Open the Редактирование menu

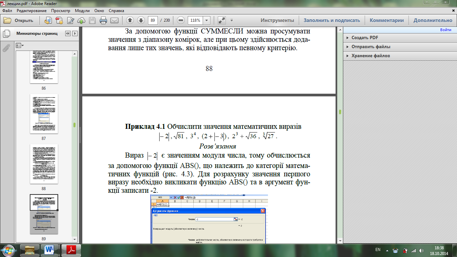tap(32, 11)
